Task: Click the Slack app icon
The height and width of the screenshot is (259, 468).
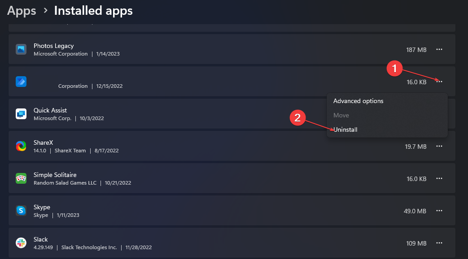Action: (x=21, y=243)
